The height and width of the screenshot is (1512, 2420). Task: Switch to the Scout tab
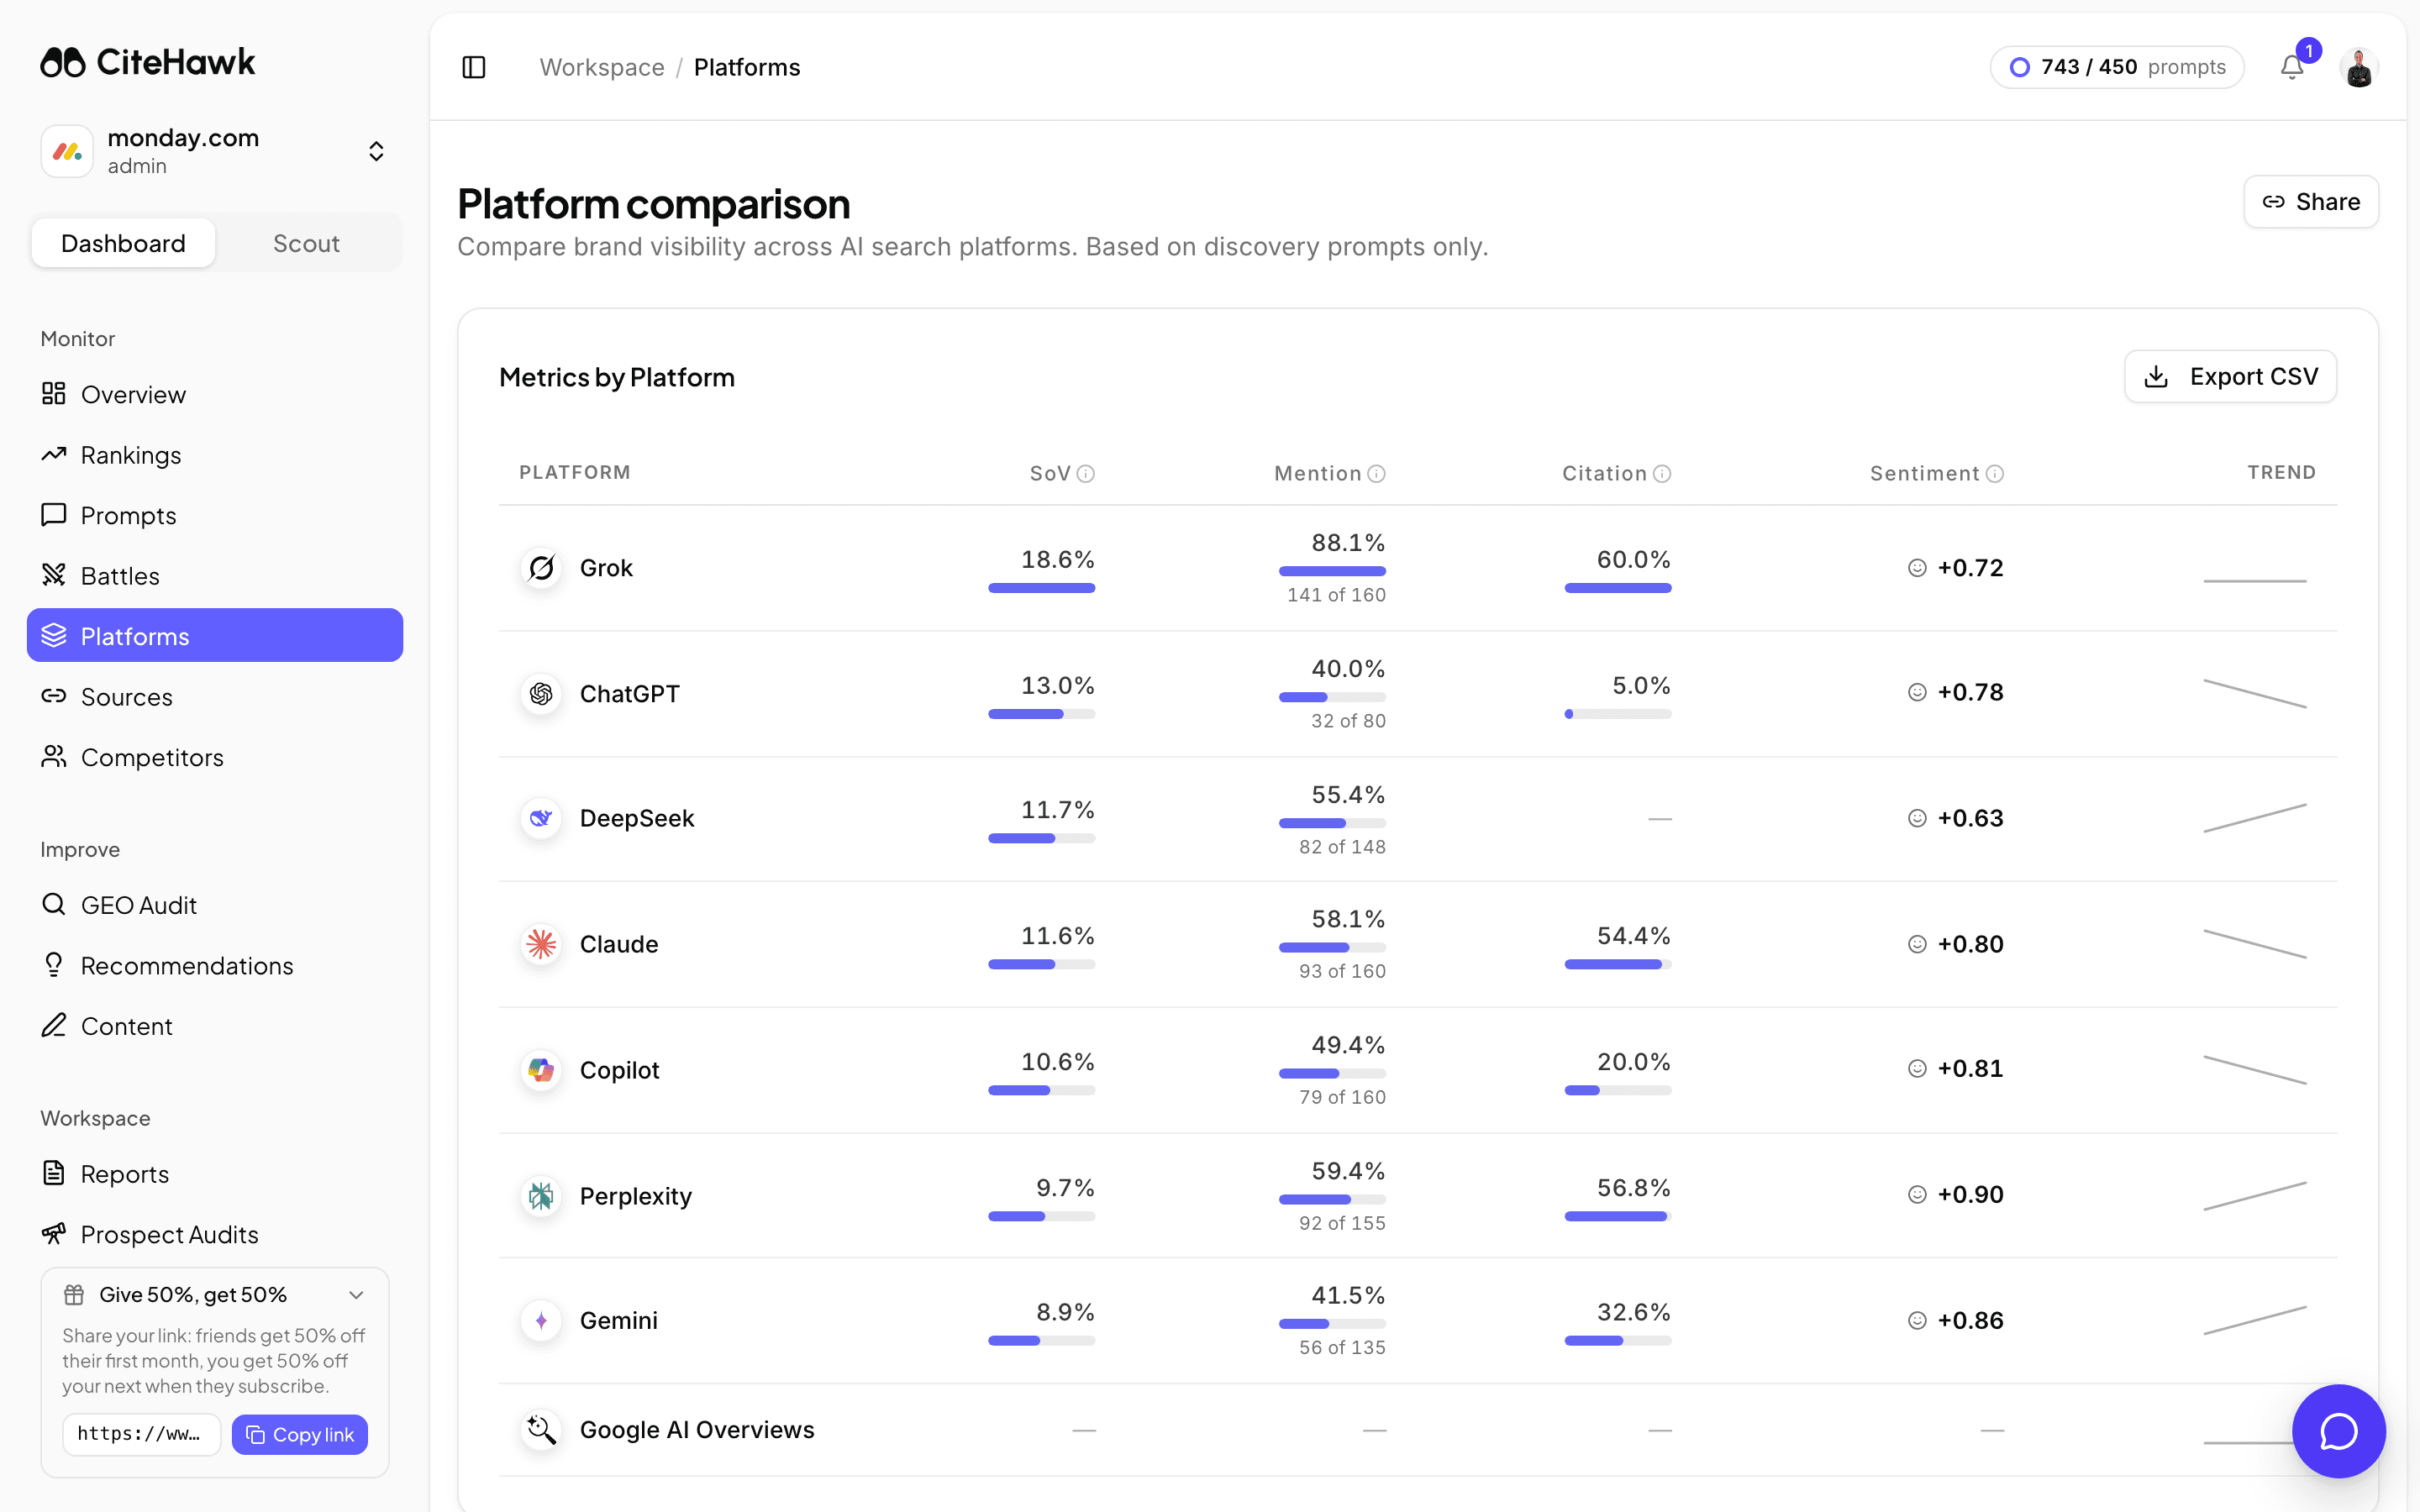pos(307,243)
